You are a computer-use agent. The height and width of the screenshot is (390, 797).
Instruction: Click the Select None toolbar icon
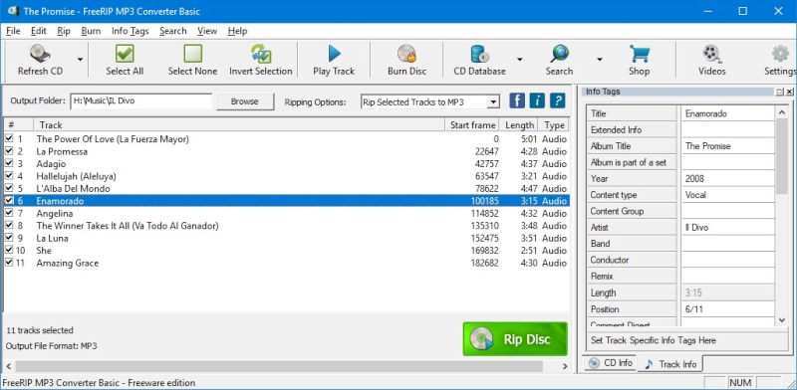pos(192,54)
